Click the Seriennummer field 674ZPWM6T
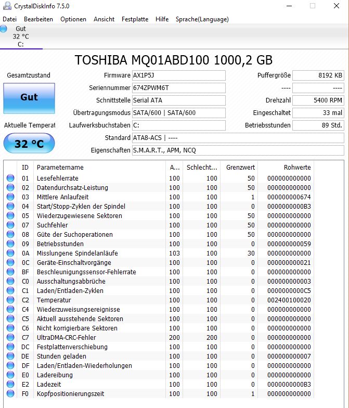The height and width of the screenshot is (408, 349). tap(179, 88)
